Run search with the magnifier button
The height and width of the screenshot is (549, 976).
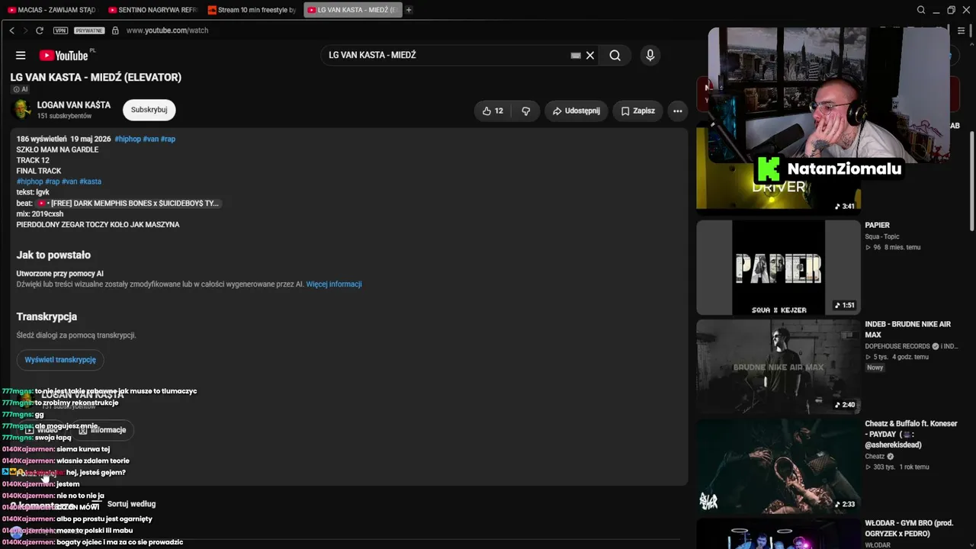(x=615, y=55)
